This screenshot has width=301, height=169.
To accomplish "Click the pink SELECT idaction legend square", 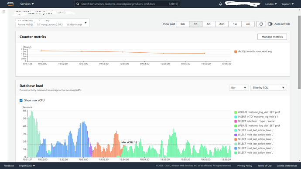I will 236,121.
